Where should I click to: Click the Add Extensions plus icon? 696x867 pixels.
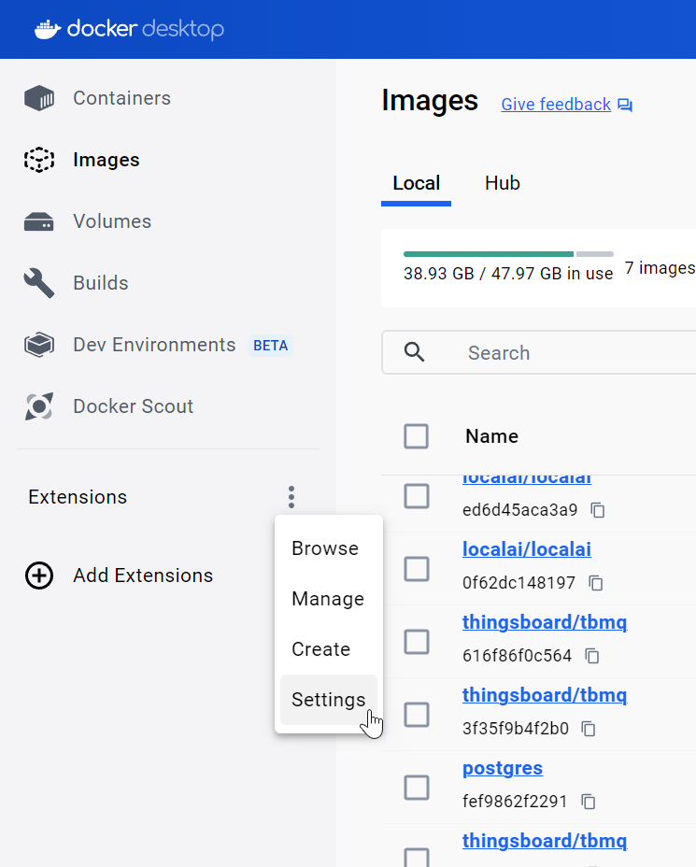click(39, 576)
